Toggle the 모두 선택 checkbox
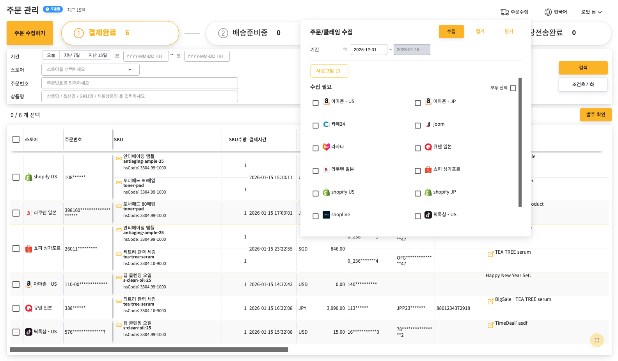This screenshot has width=618, height=361. pyautogui.click(x=513, y=88)
